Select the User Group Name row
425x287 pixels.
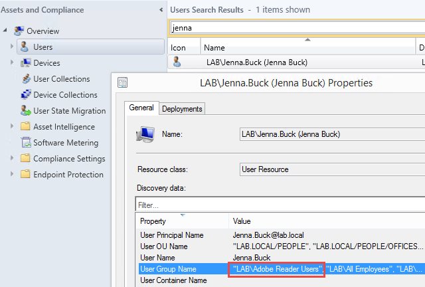click(x=282, y=269)
